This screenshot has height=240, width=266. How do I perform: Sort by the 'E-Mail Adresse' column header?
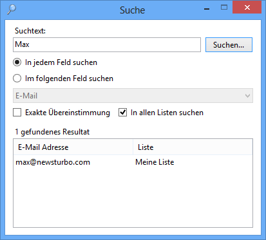(x=73, y=147)
